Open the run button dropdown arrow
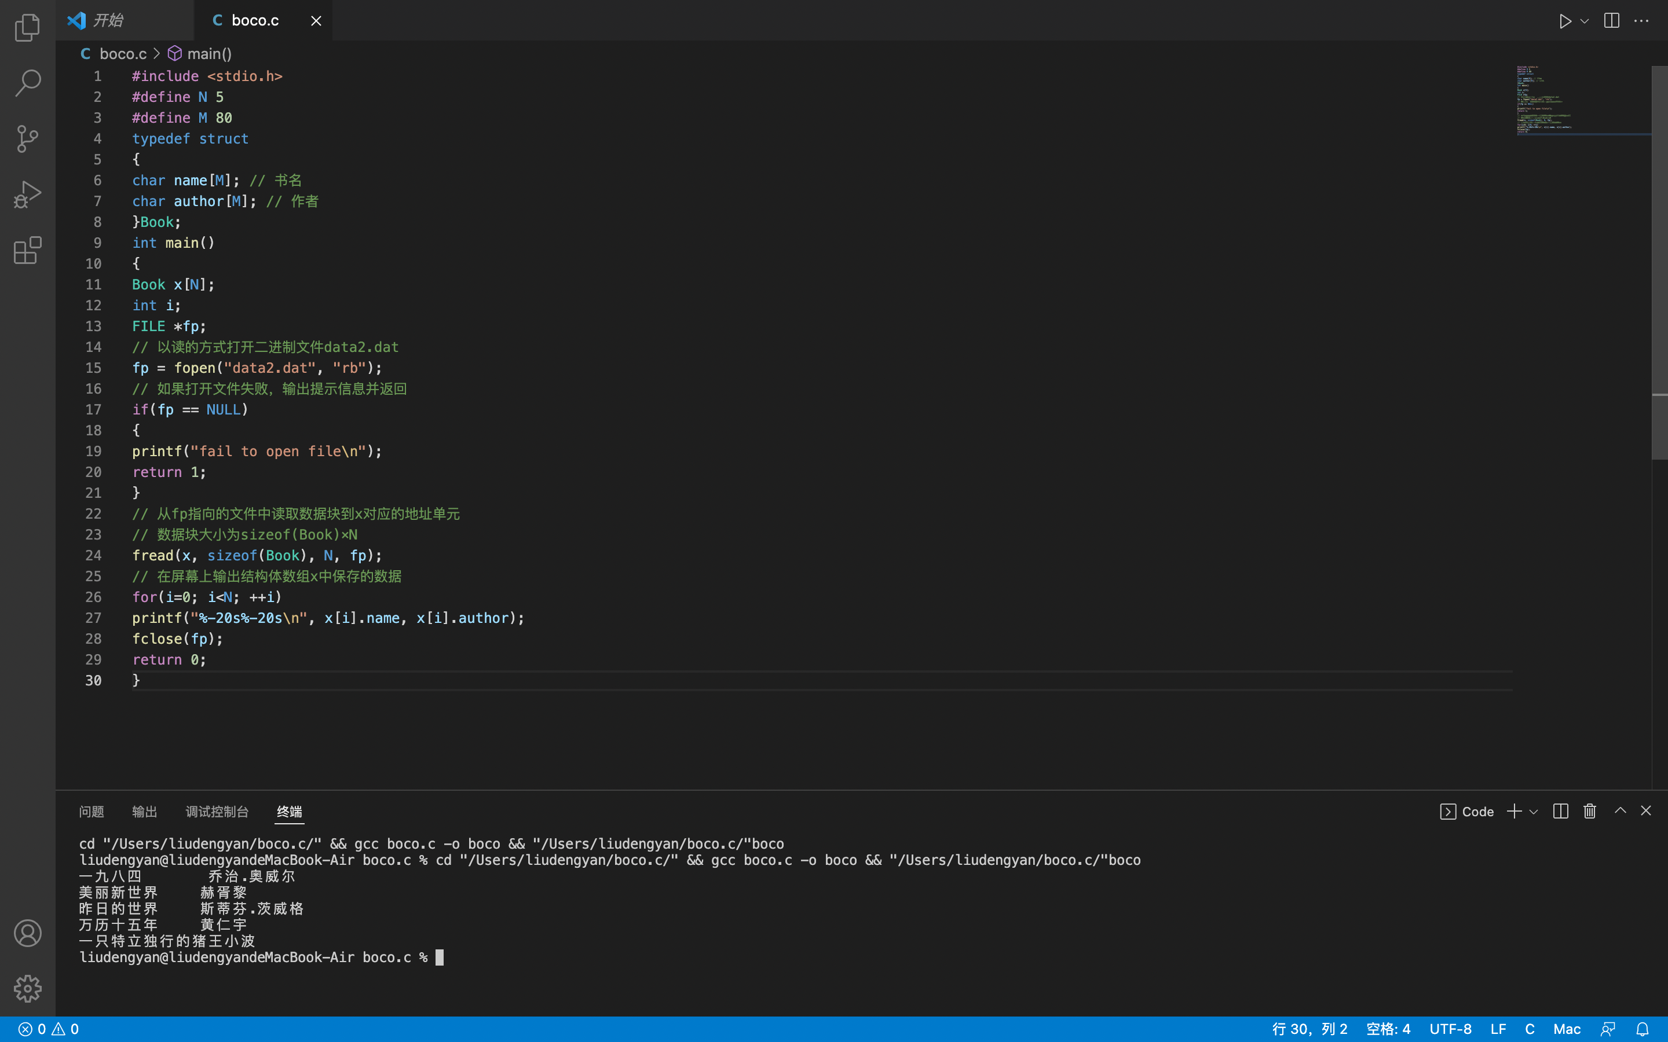This screenshot has height=1042, width=1668. click(1585, 21)
